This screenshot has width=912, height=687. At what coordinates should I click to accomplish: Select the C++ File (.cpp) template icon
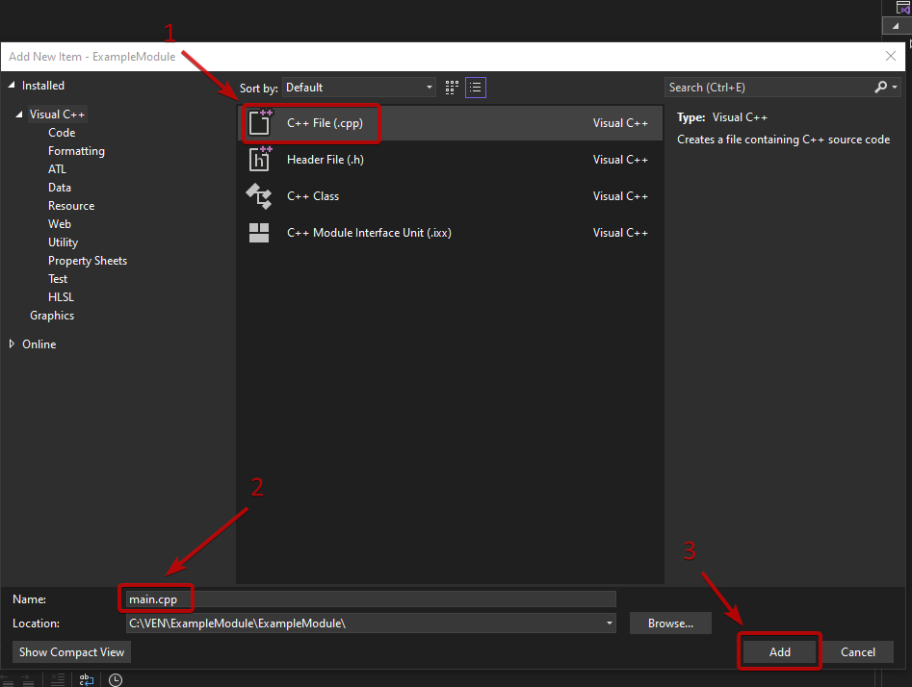[260, 123]
